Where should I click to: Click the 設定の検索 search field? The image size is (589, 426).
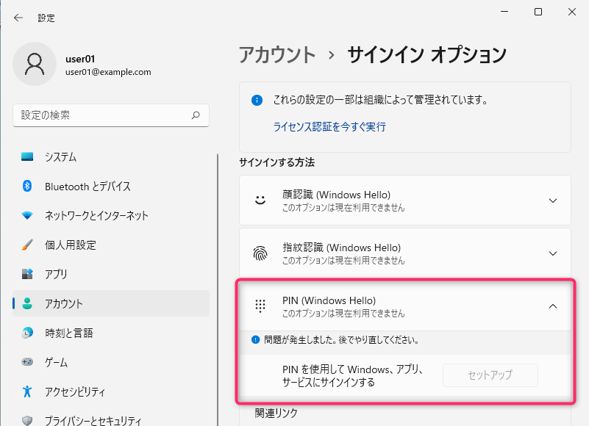click(111, 115)
